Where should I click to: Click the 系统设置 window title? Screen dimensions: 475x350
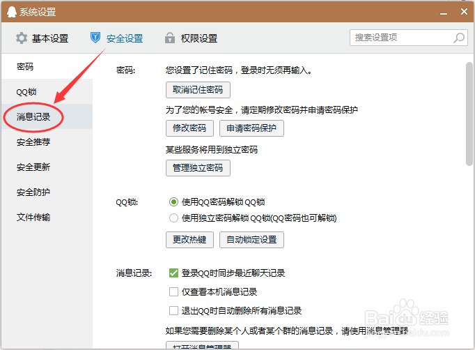(x=38, y=12)
